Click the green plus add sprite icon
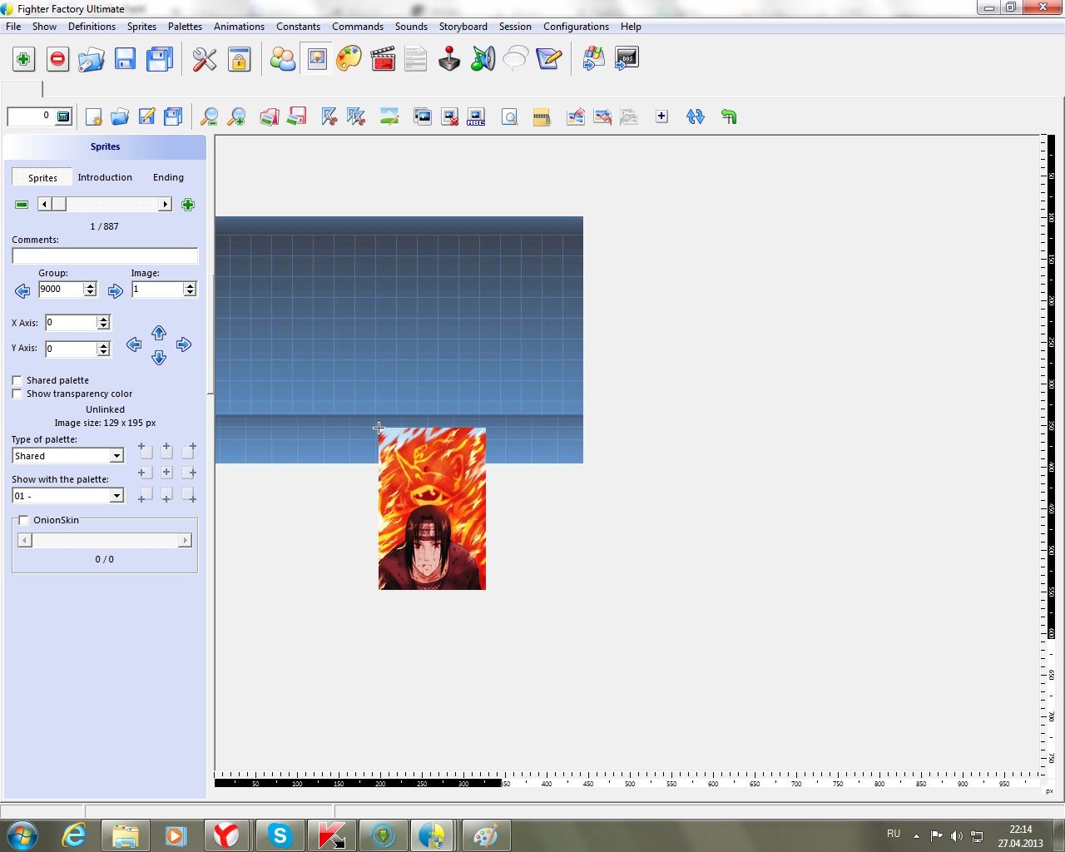1065x852 pixels. (188, 205)
